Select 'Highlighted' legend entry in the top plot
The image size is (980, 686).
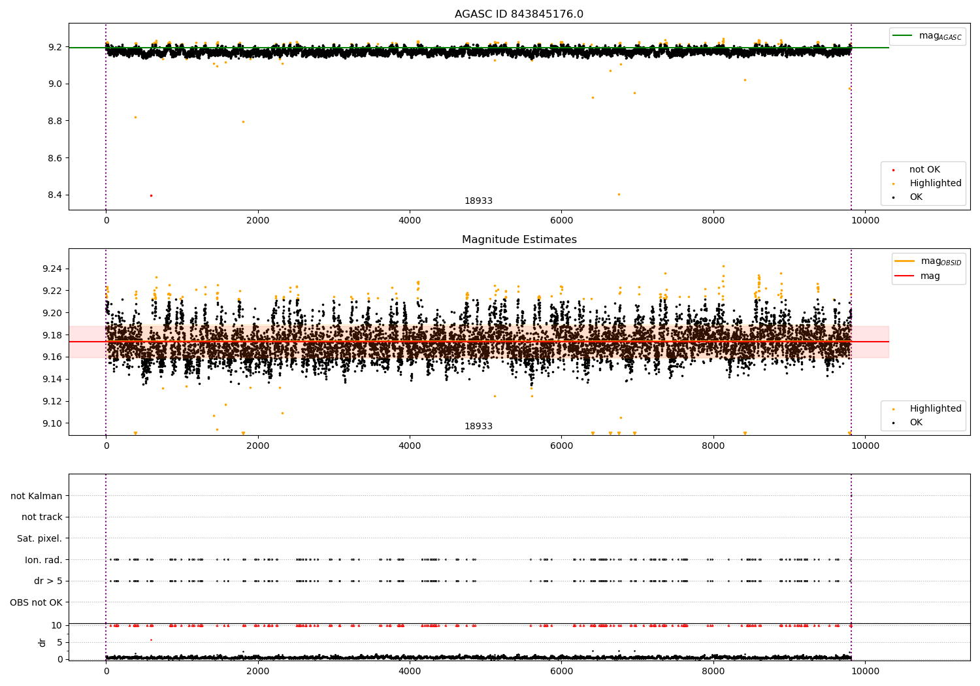pyautogui.click(x=935, y=184)
